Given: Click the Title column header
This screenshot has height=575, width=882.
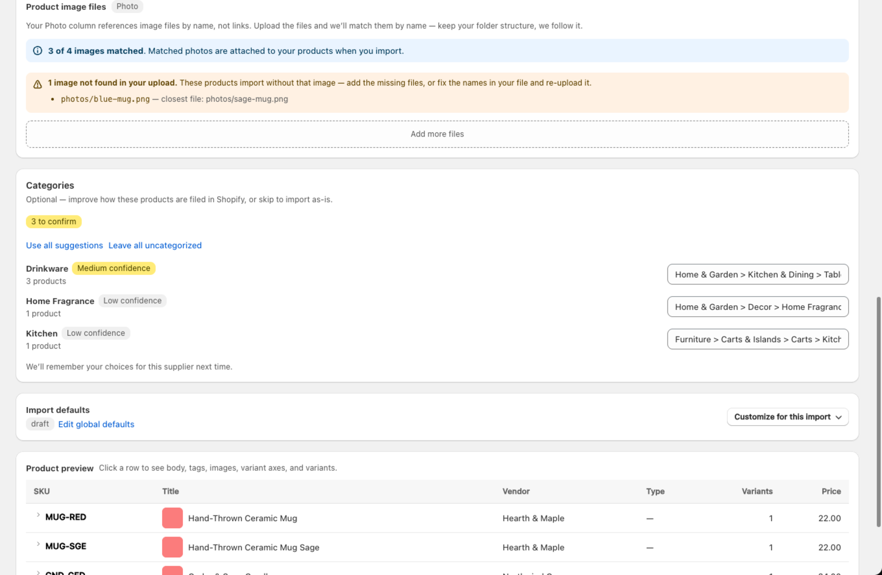Looking at the screenshot, I should (170, 491).
